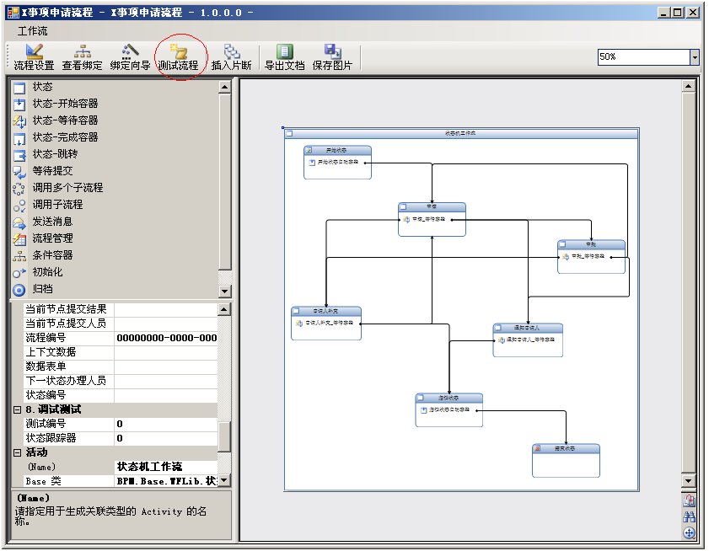The width and height of the screenshot is (709, 551).
Task: Run 测试流程 from the toolbar
Action: click(x=178, y=57)
